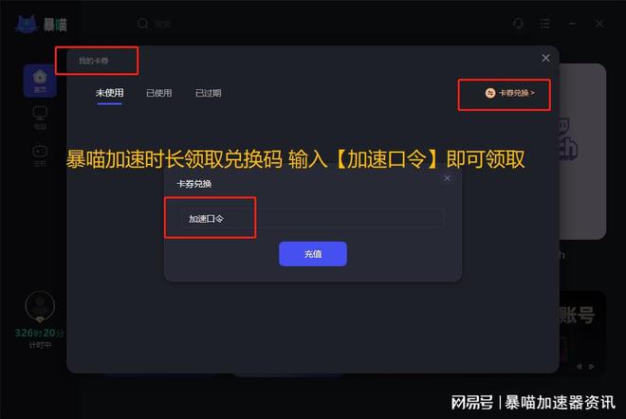The height and width of the screenshot is (419, 626).
Task: Open the 卡券兑换 link
Action: [516, 93]
